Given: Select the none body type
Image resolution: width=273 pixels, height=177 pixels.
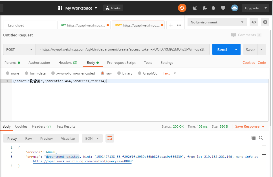Looking at the screenshot, I should pos(8,73).
